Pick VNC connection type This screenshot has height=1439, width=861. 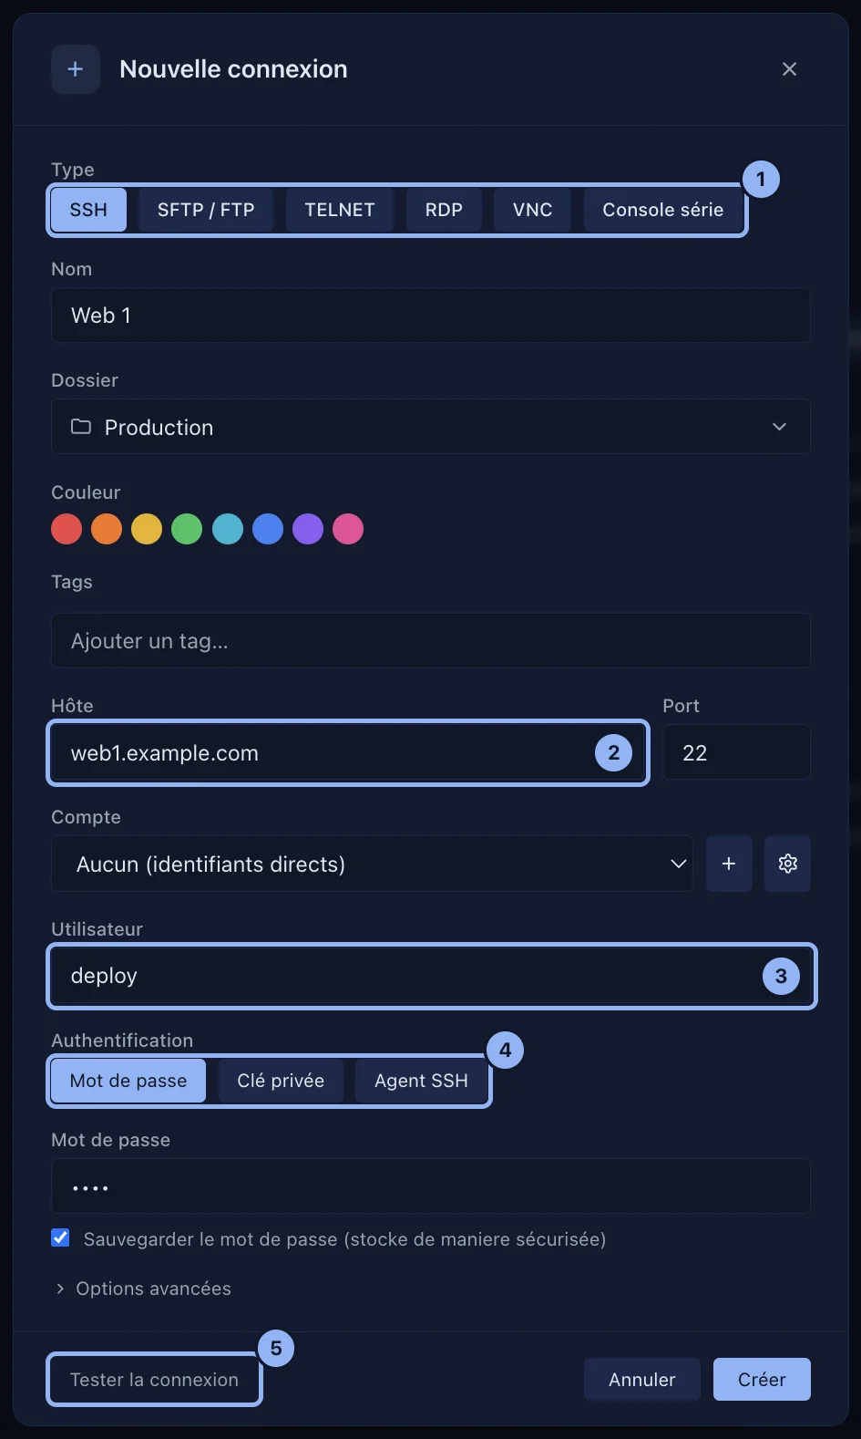pyautogui.click(x=533, y=210)
